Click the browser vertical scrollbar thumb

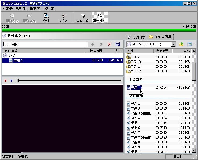click(x=194, y=71)
